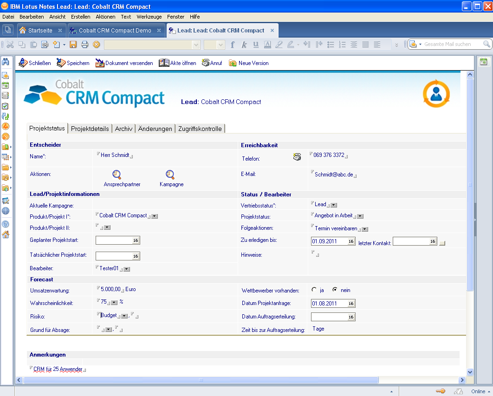The height and width of the screenshot is (396, 493).
Task: Toggle italic text formatting
Action: click(x=244, y=45)
